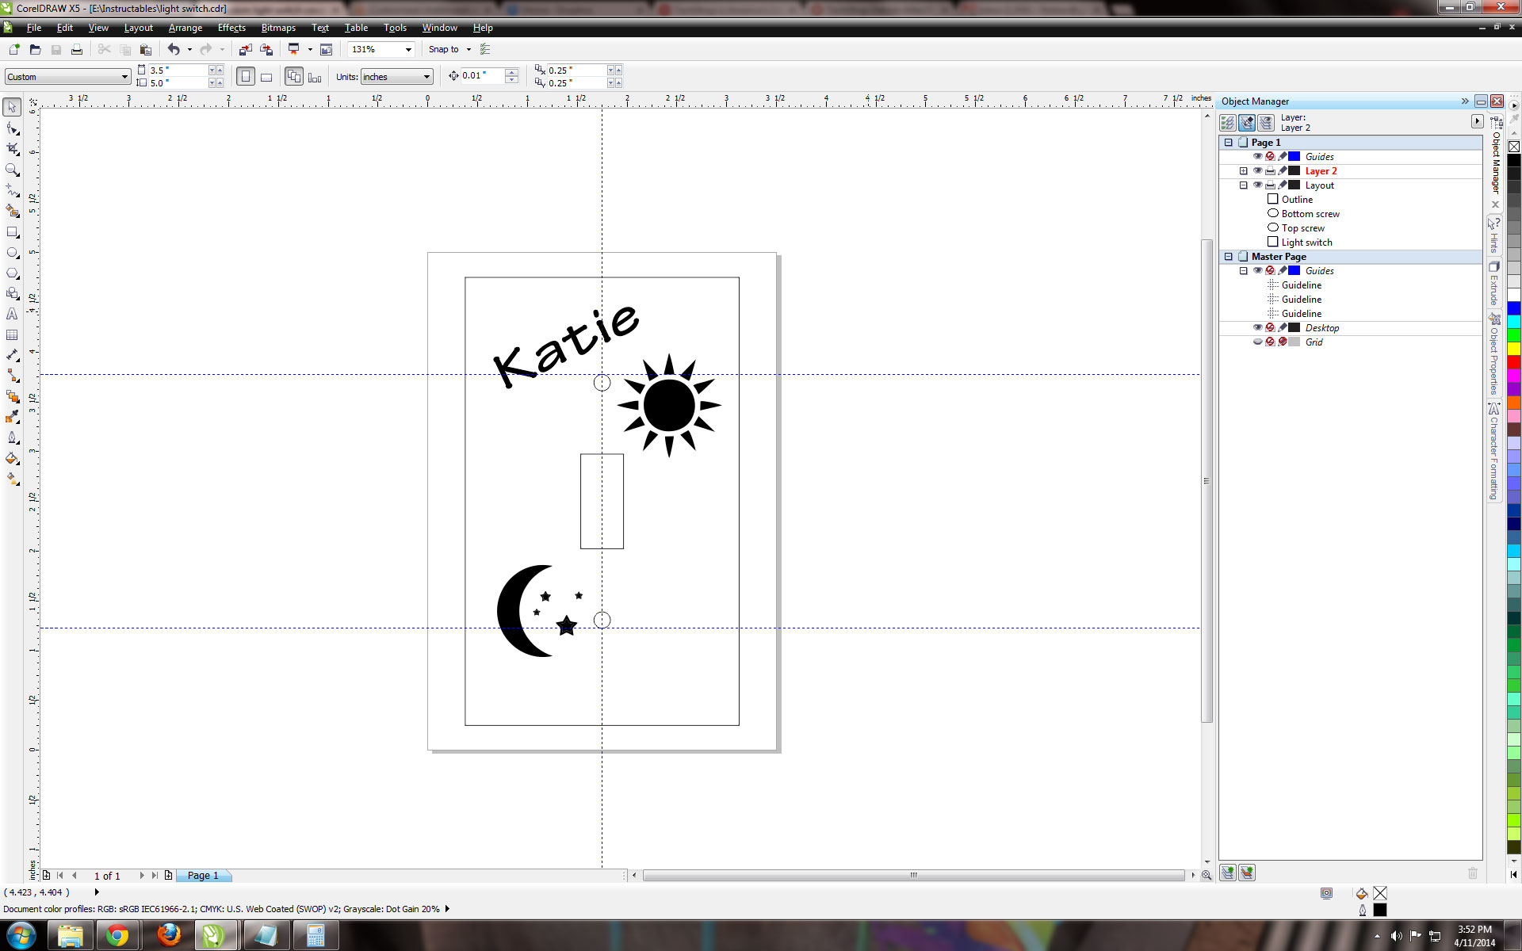This screenshot has height=951, width=1522.
Task: Open the Snap to dropdown
Action: tap(468, 49)
